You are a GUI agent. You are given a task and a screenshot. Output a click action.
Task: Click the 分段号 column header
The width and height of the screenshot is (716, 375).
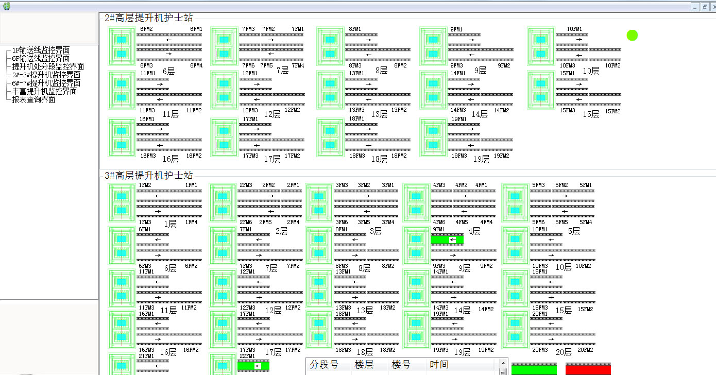[x=324, y=365]
